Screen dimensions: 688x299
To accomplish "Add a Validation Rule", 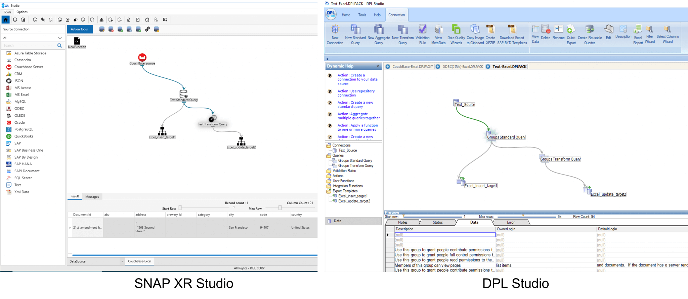I will [423, 35].
